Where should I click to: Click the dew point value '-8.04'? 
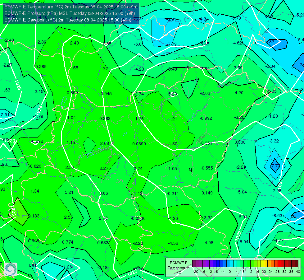point(243,242)
